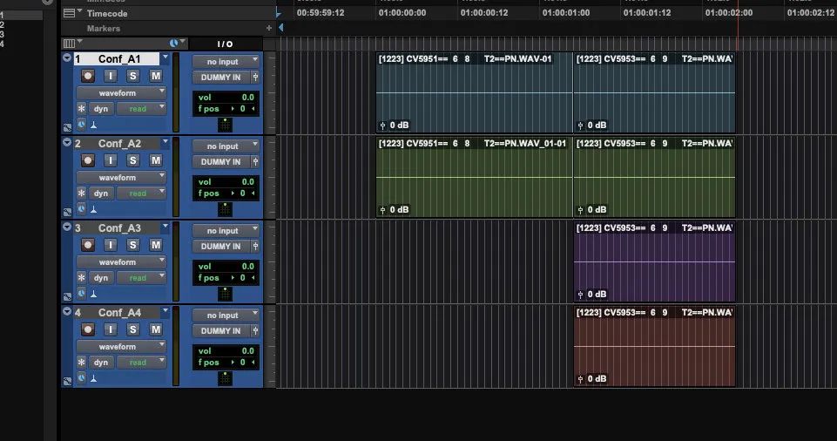Click the dyn button on Conf_A1
This screenshot has height=441, width=837.
[101, 109]
